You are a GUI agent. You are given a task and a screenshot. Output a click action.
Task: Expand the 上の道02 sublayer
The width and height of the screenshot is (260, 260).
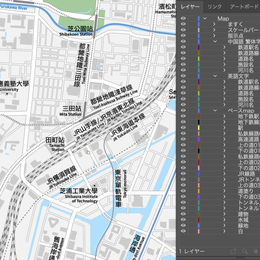pos(224,162)
